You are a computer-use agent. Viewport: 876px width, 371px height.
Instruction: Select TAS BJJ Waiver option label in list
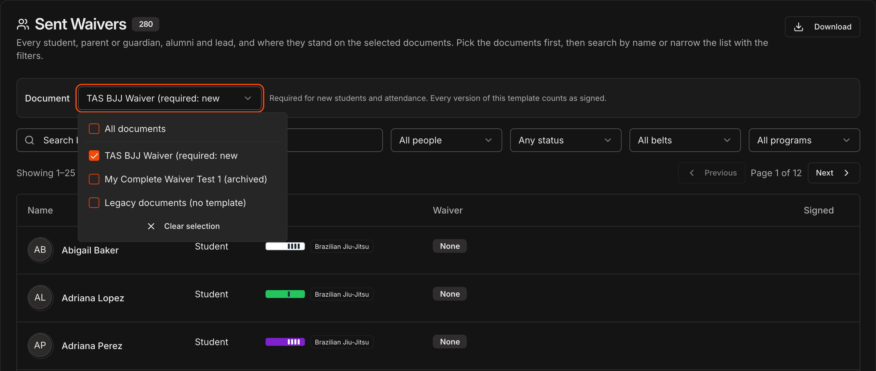coord(171,156)
